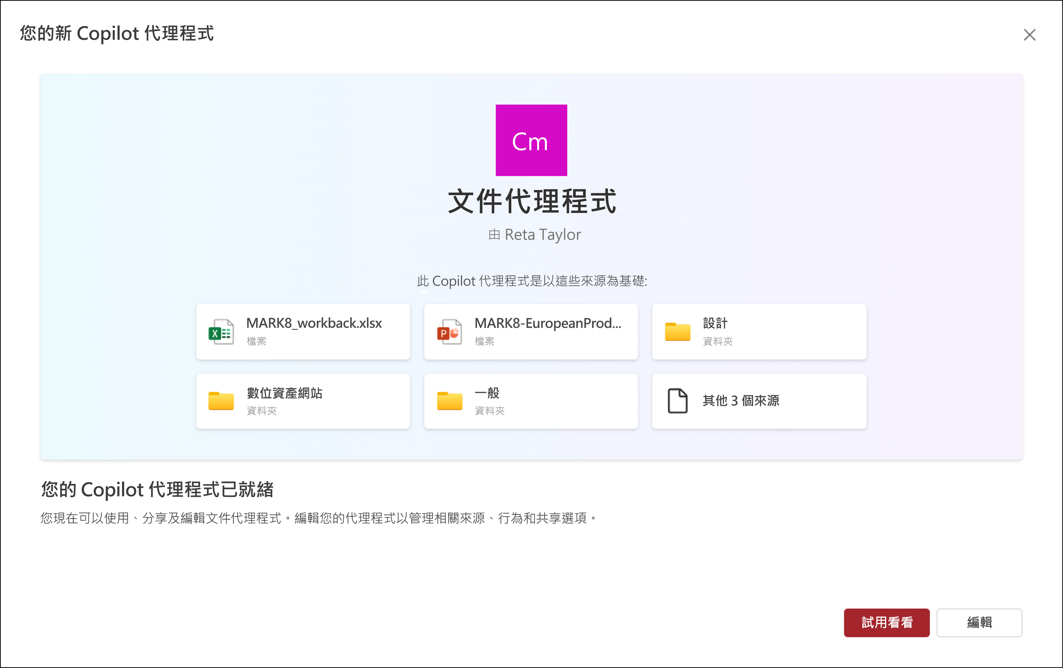Select the 數位資產網站 folder name
This screenshot has width=1063, height=668.
284,393
